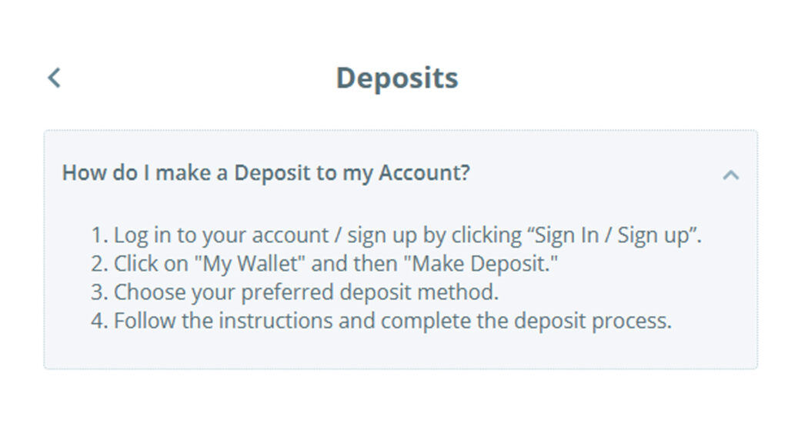Click the list number "4." marker
Screen dimensions: 788x443
(x=99, y=321)
